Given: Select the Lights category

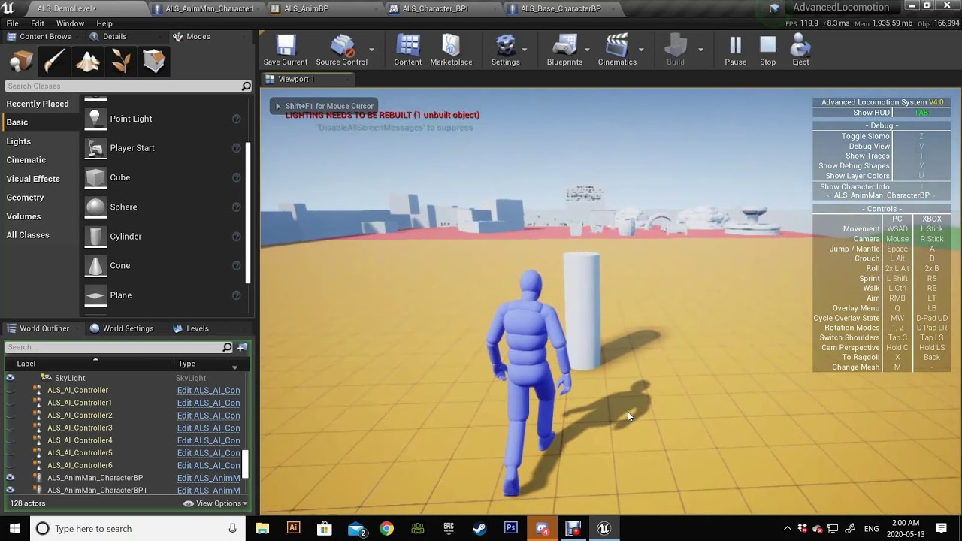Looking at the screenshot, I should (19, 141).
